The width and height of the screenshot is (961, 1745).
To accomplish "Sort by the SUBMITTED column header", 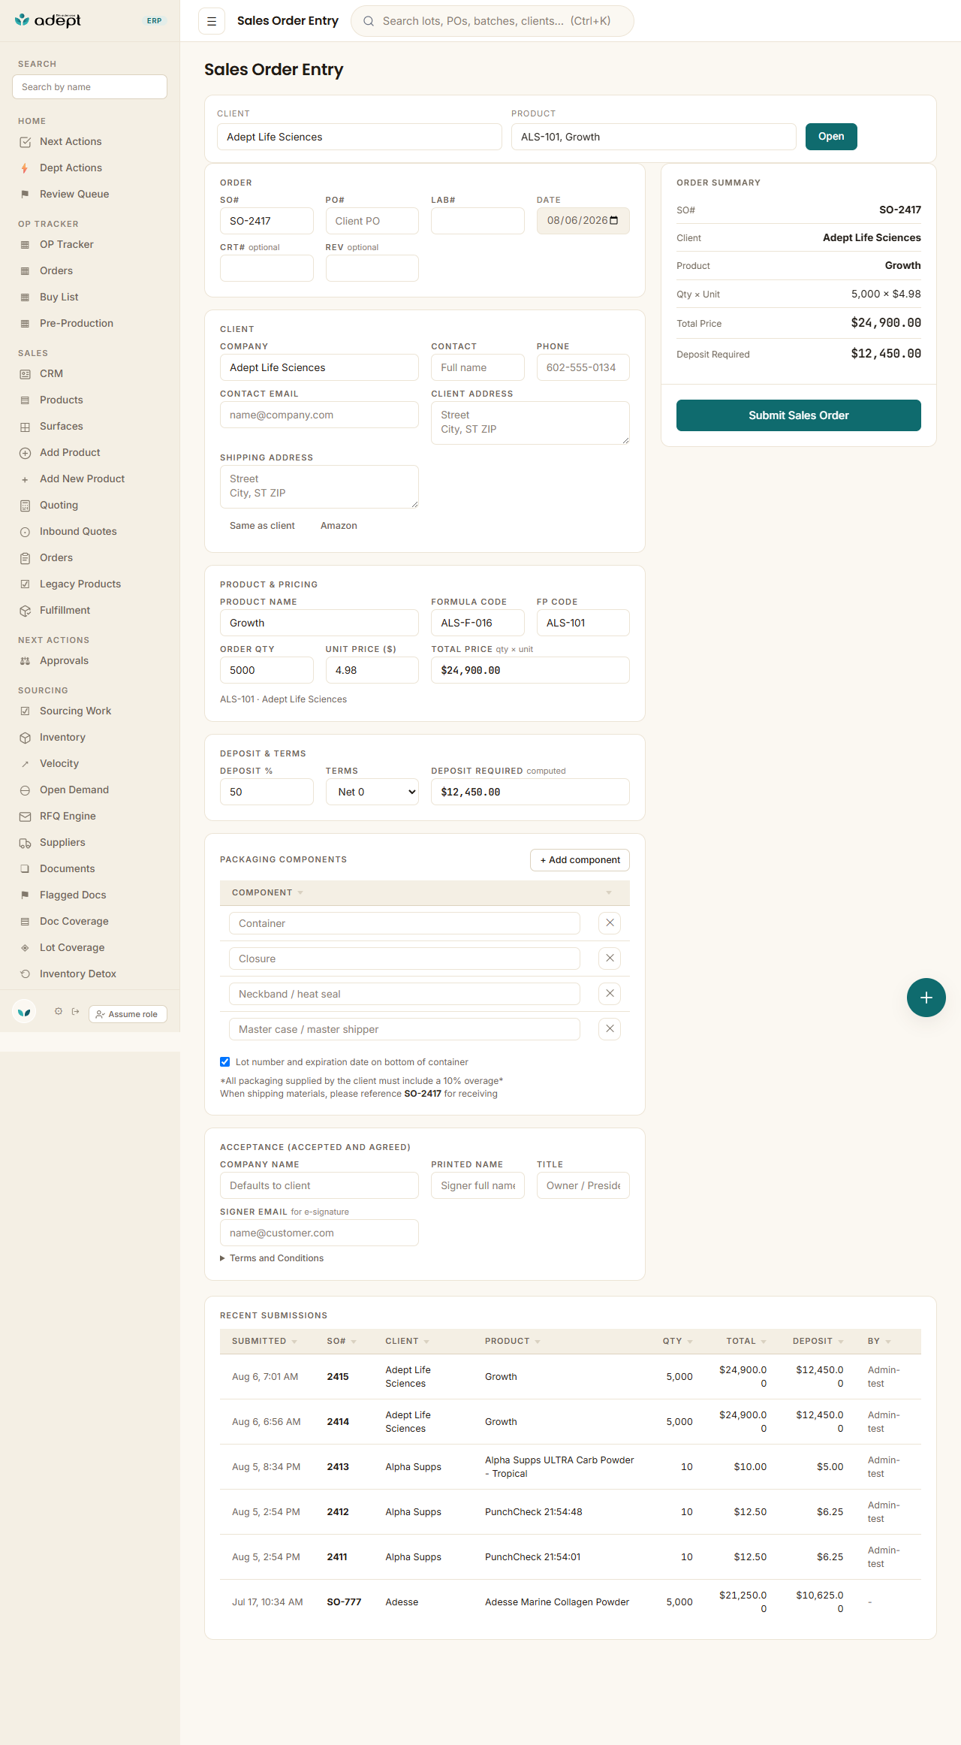I will tap(264, 1341).
